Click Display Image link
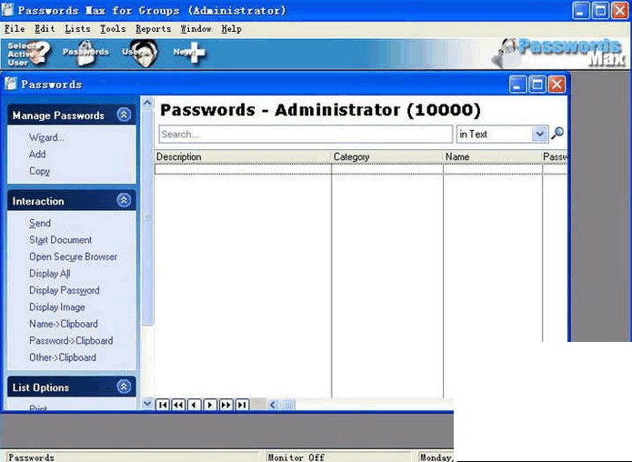632x462 pixels. [56, 307]
